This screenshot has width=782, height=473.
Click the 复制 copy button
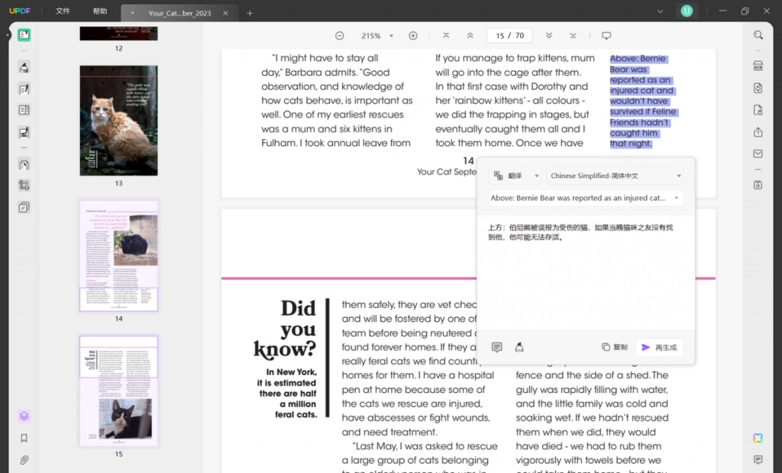(615, 347)
